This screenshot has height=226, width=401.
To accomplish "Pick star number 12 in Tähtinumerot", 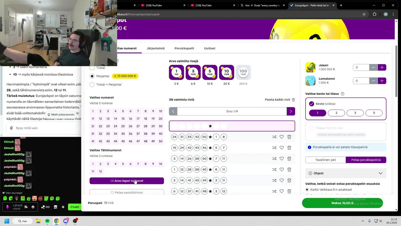I will (x=100, y=171).
